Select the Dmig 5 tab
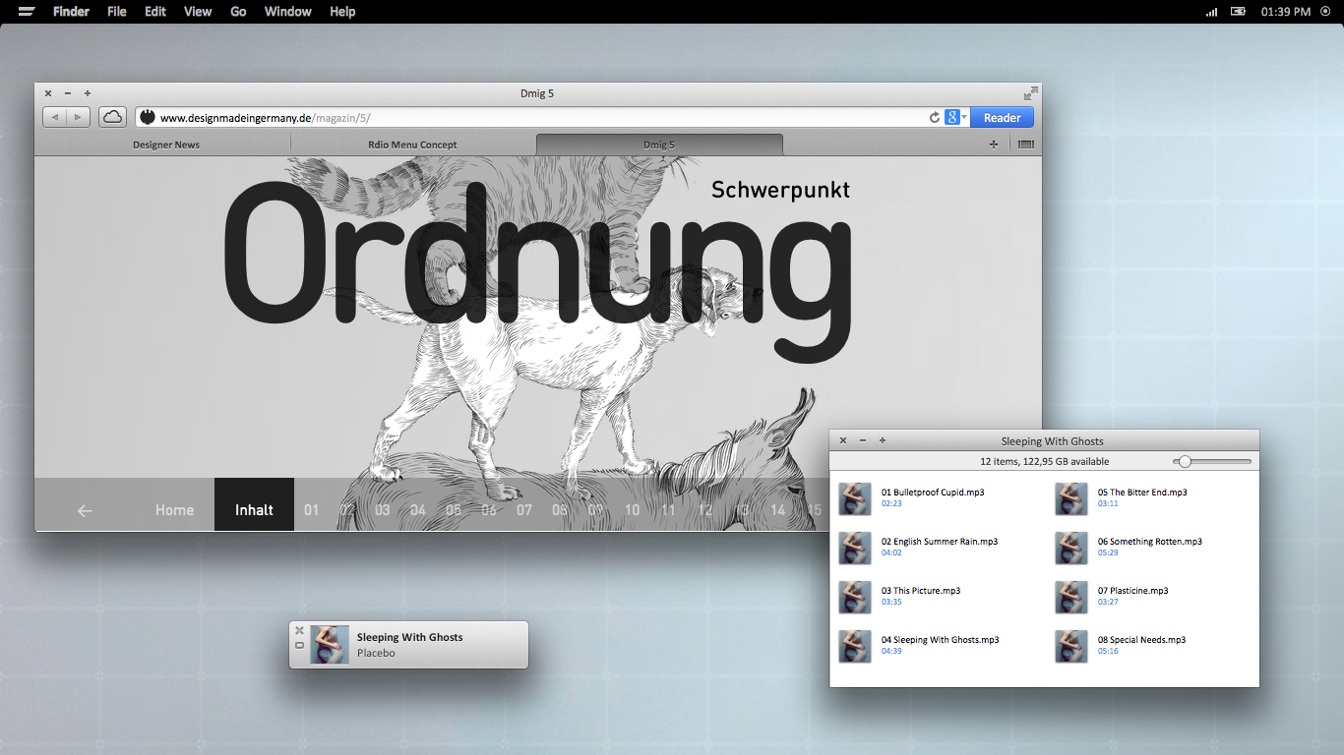Viewport: 1344px width, 755px height. point(659,145)
